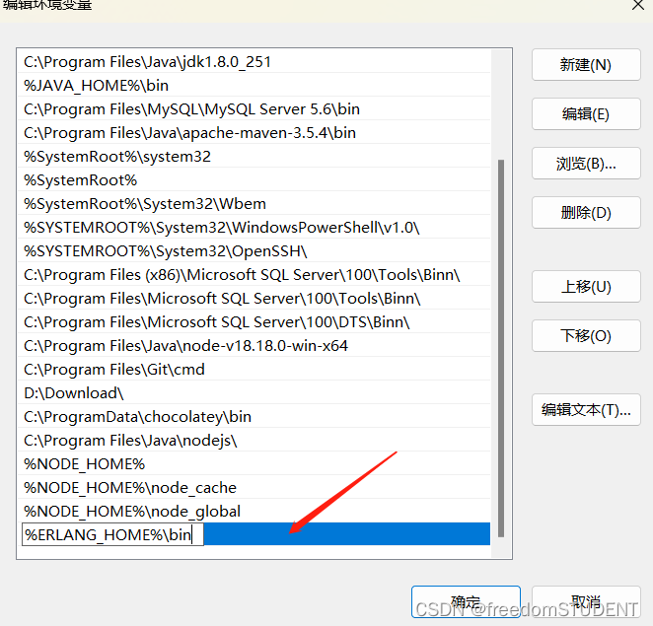Click the path list vertical scrollbar
The image size is (653, 626).
coord(502,345)
